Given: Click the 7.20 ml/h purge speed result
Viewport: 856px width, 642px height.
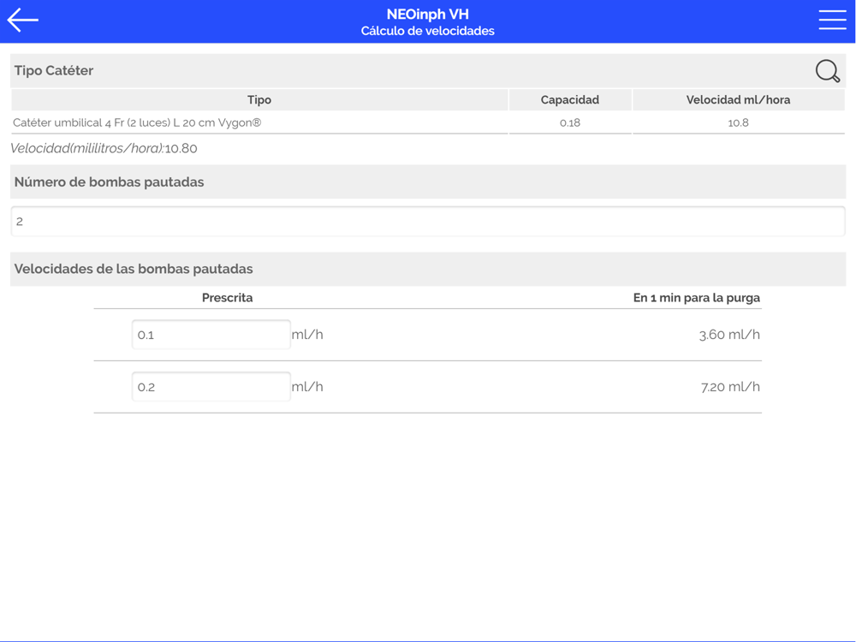Looking at the screenshot, I should [729, 387].
